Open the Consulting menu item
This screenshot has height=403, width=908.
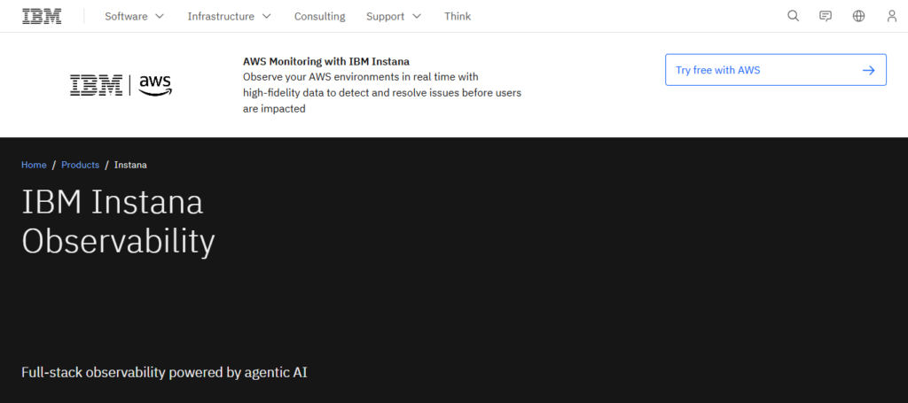(319, 16)
